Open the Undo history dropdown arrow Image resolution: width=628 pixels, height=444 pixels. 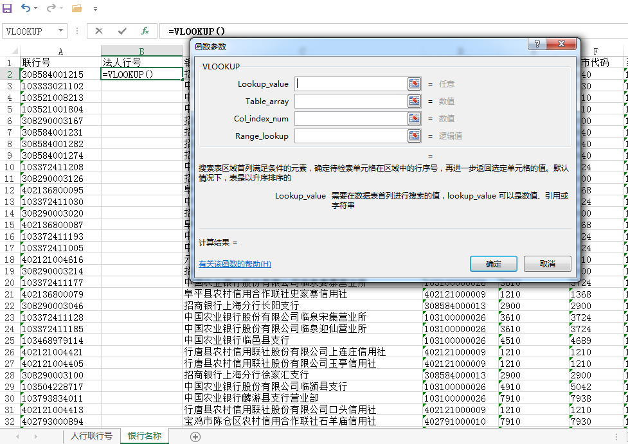coord(35,9)
